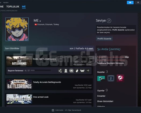The width and height of the screenshot is (141, 113).
Task: Open the Yardım menu
Action: tap(6, 2)
